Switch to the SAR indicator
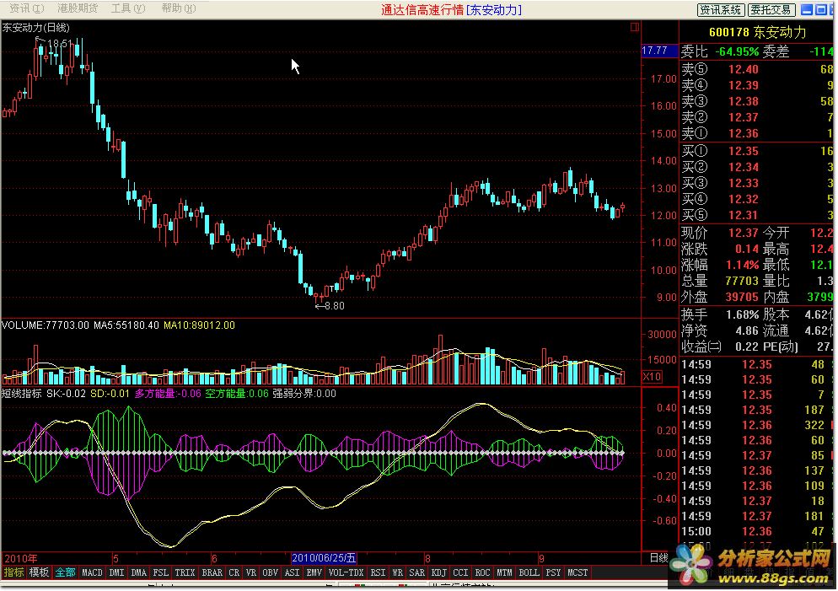 click(416, 572)
